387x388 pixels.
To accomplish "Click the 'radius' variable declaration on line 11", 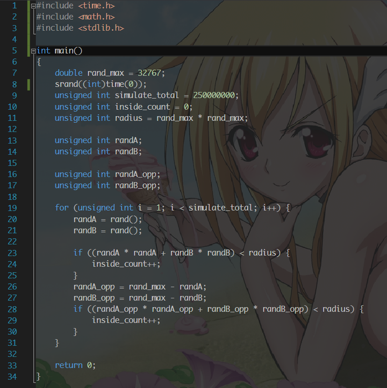I will point(128,118).
